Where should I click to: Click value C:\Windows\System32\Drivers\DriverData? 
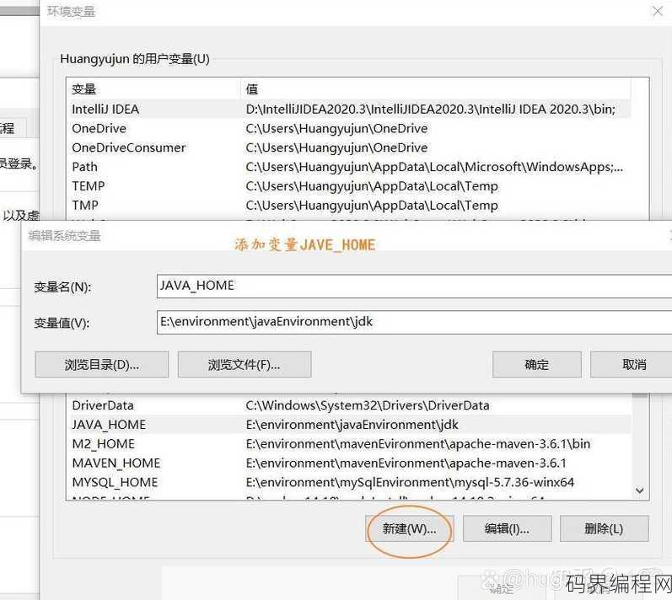[x=368, y=405]
